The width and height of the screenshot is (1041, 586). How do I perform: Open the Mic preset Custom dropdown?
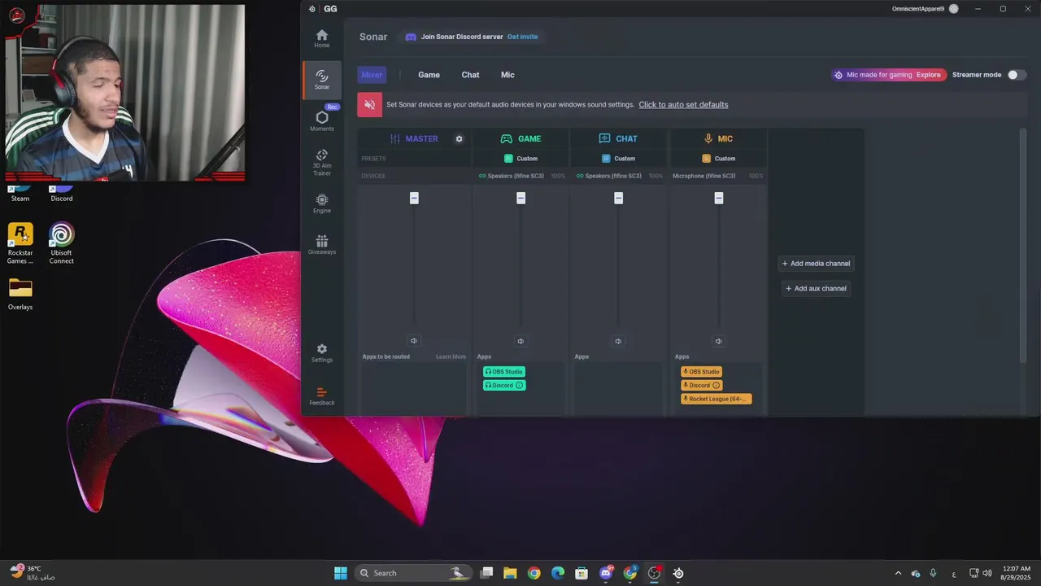tap(718, 159)
